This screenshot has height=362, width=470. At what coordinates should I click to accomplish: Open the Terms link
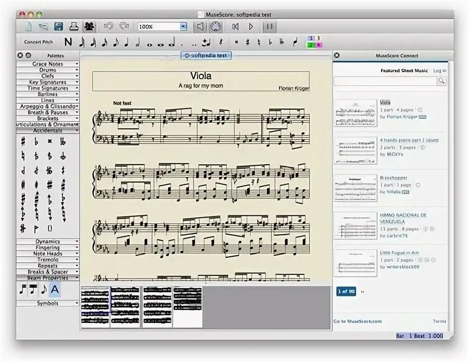pyautogui.click(x=439, y=321)
